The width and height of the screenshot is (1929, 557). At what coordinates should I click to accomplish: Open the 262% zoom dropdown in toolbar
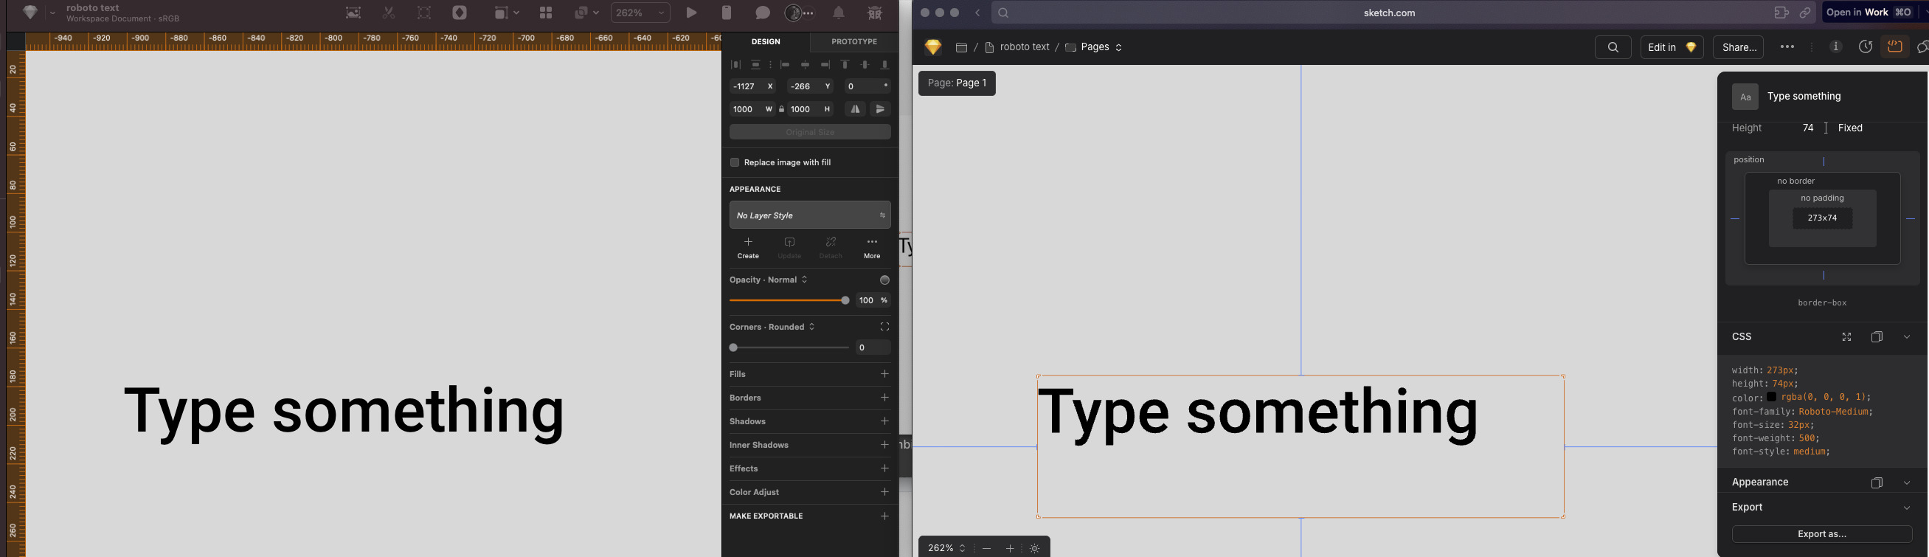(640, 13)
